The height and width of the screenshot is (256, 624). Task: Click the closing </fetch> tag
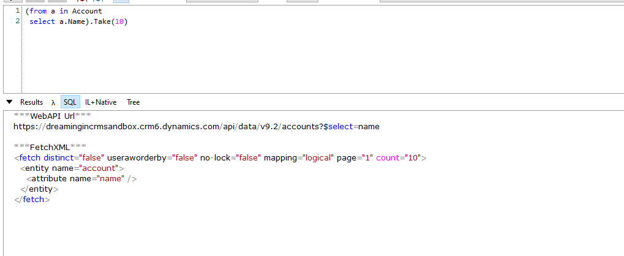32,200
